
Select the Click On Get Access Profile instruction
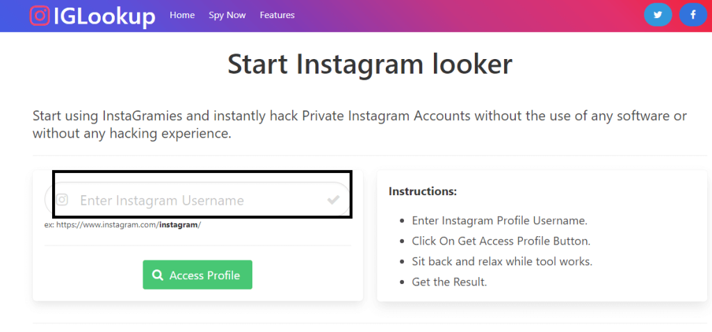pos(501,241)
